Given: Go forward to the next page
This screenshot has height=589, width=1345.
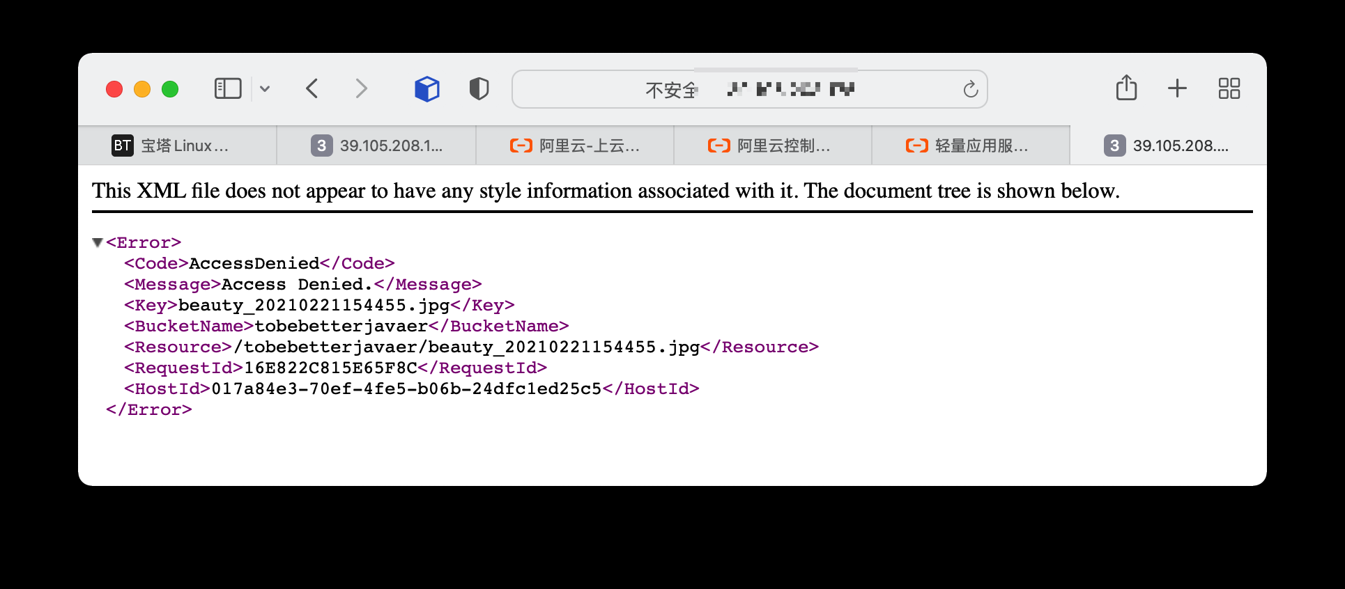Looking at the screenshot, I should click(x=360, y=88).
